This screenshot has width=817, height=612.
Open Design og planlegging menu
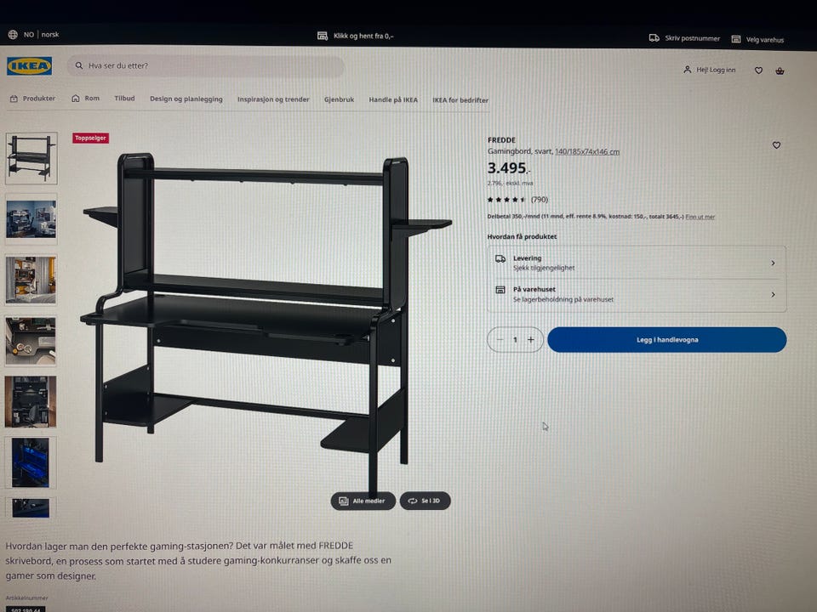click(x=186, y=99)
